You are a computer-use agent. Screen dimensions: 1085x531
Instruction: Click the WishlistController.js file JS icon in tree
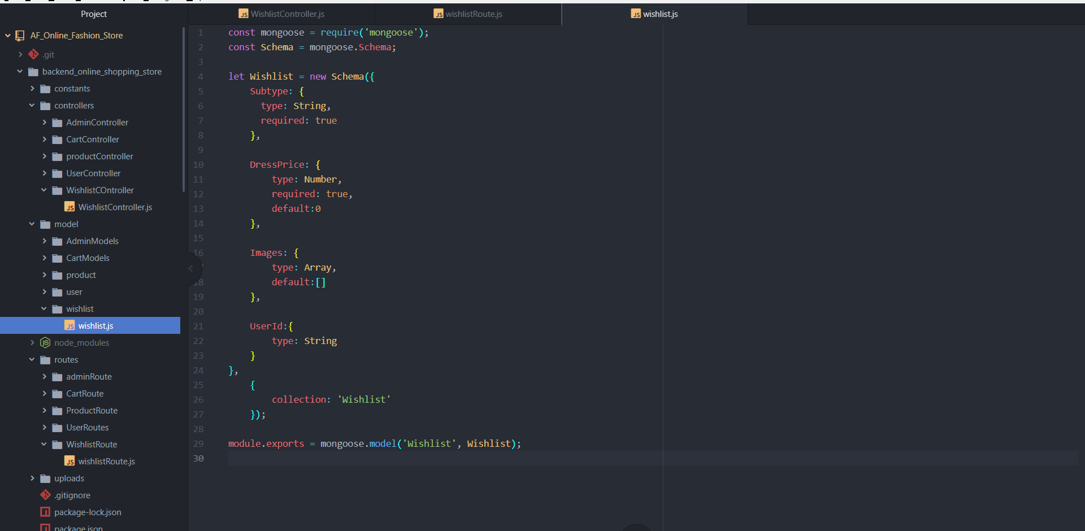pos(70,207)
